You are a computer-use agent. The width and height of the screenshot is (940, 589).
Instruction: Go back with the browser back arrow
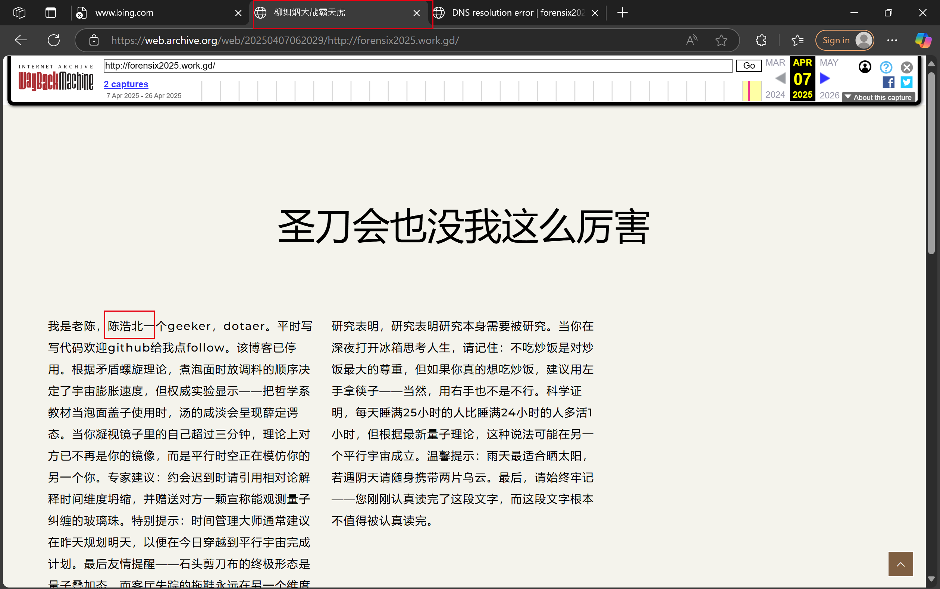(x=21, y=40)
